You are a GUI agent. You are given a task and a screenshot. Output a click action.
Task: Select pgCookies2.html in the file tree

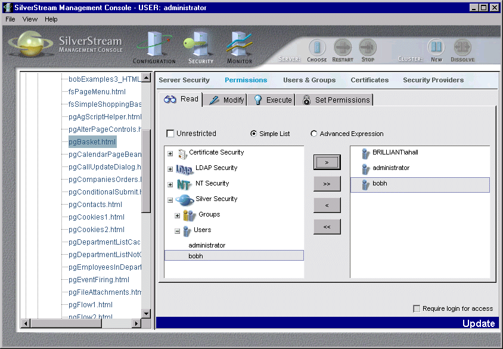pyautogui.click(x=97, y=230)
